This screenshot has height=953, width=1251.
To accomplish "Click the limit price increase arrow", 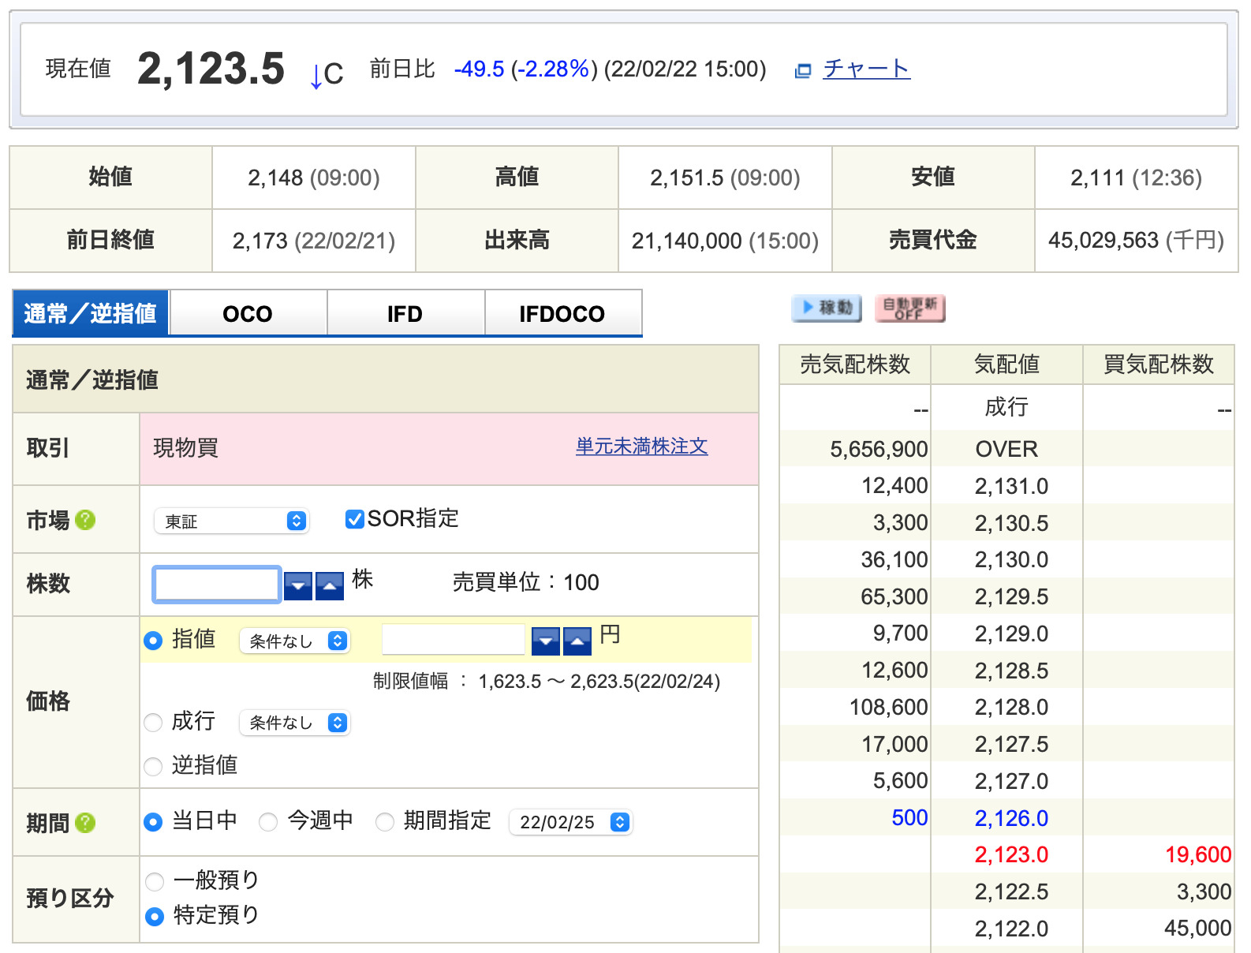I will click(x=577, y=641).
